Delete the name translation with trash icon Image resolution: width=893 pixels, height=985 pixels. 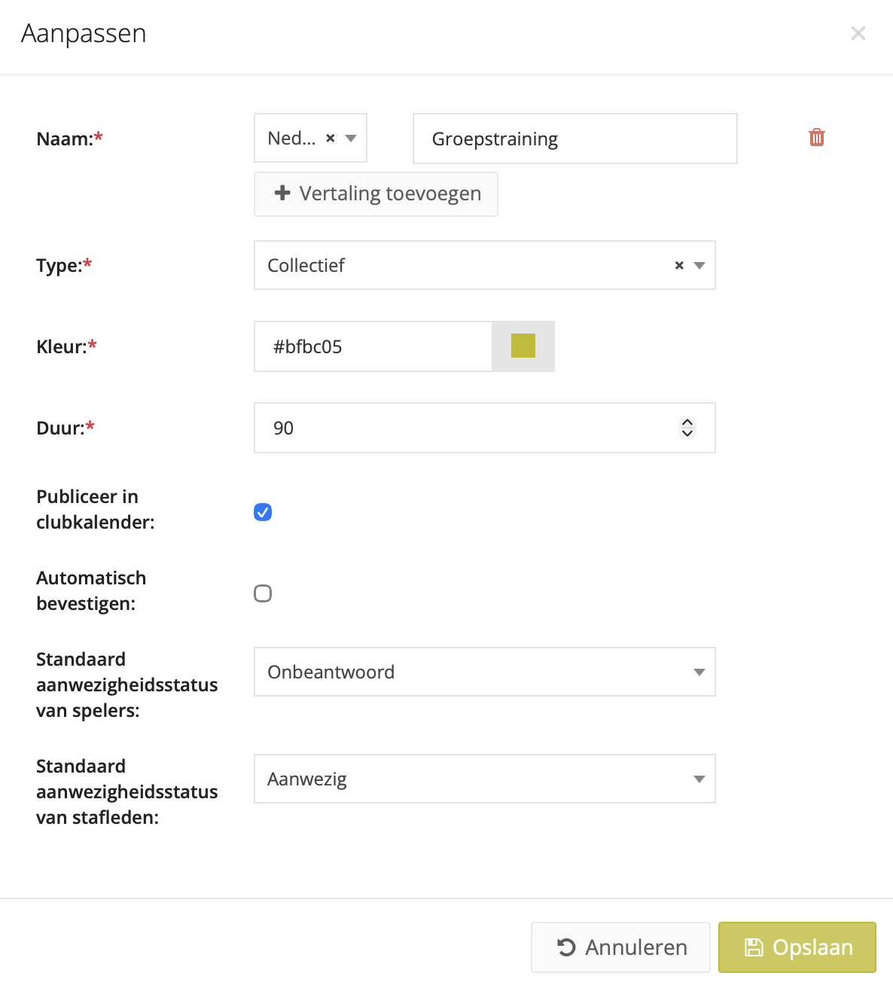[x=817, y=138]
